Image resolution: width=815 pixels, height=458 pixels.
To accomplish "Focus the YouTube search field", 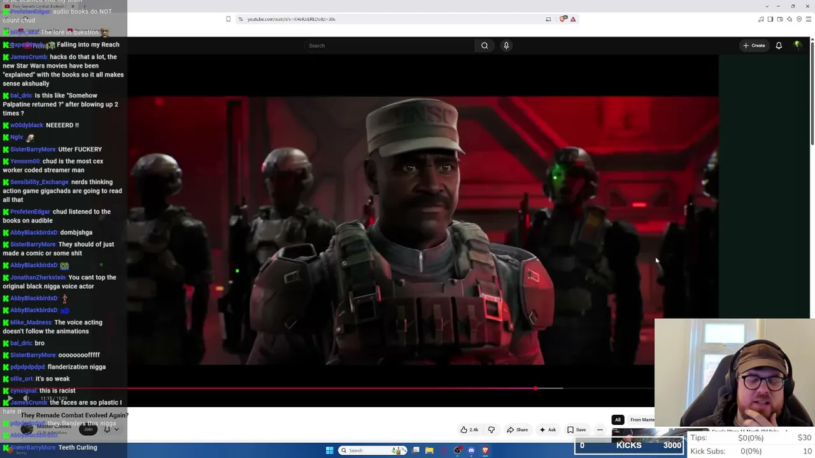I will pyautogui.click(x=388, y=46).
